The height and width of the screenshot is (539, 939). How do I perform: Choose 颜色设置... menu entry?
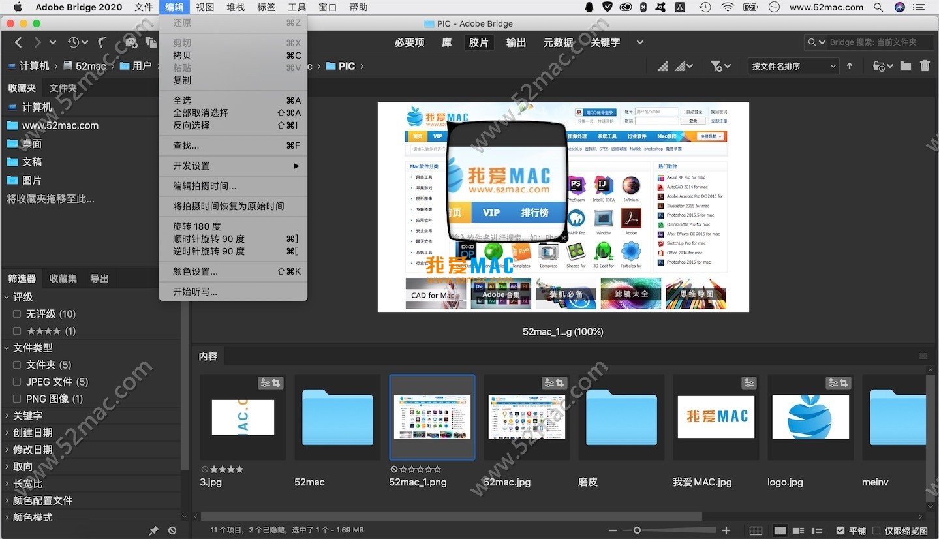pos(233,271)
